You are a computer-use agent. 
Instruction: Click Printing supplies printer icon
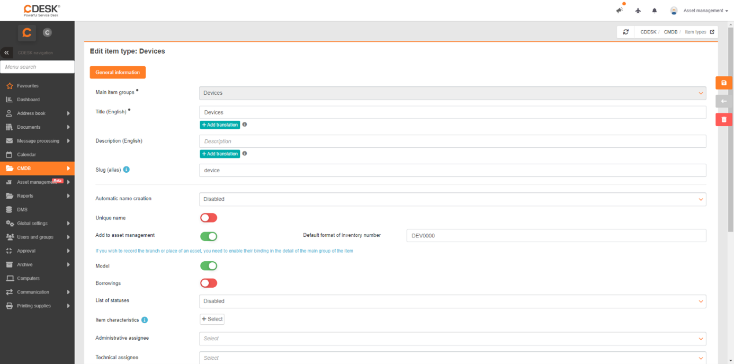(10, 306)
